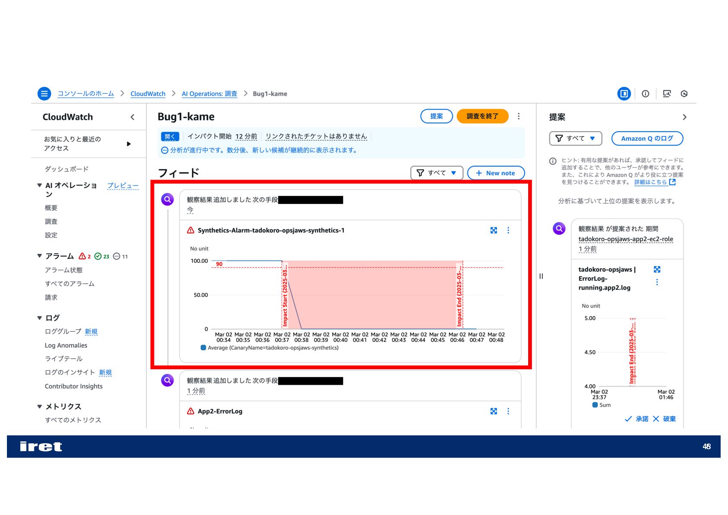Collapse the 提案 panel with the right chevron
This screenshot has height=515, width=728.
[684, 117]
